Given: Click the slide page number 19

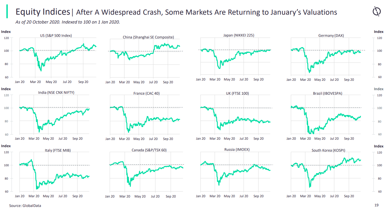Looking at the screenshot, I should (376, 205).
